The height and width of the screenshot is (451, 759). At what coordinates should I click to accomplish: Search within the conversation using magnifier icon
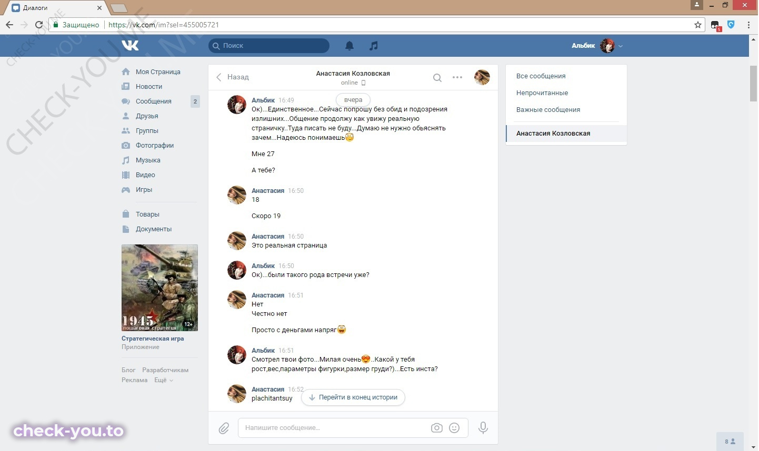tap(437, 78)
